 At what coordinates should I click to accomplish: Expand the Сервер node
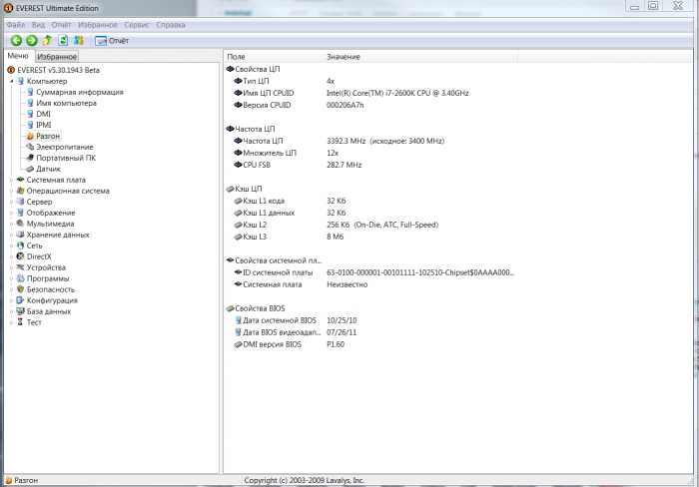[12, 202]
